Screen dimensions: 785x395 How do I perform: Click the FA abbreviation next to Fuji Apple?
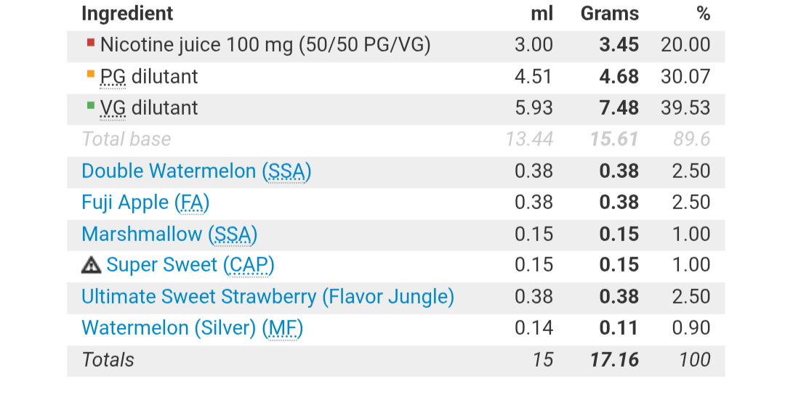point(193,203)
